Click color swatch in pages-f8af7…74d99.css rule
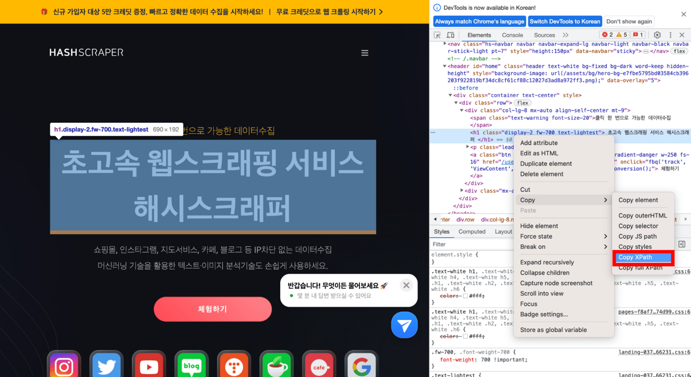Screen dimensions: 691x377 [465, 337]
